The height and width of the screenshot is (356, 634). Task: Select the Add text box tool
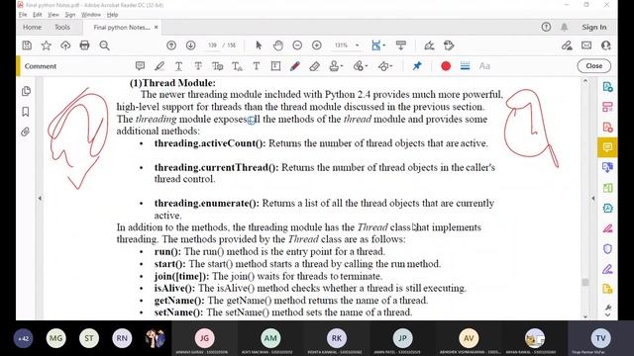coord(275,66)
